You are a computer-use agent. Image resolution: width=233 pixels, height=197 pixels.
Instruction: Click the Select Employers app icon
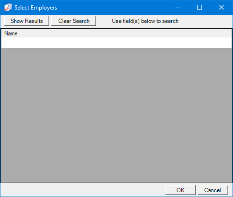(x=8, y=7)
